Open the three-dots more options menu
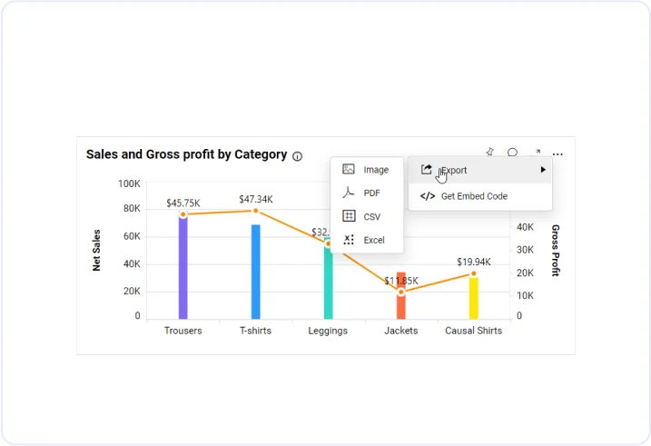This screenshot has width=651, height=446. [557, 154]
